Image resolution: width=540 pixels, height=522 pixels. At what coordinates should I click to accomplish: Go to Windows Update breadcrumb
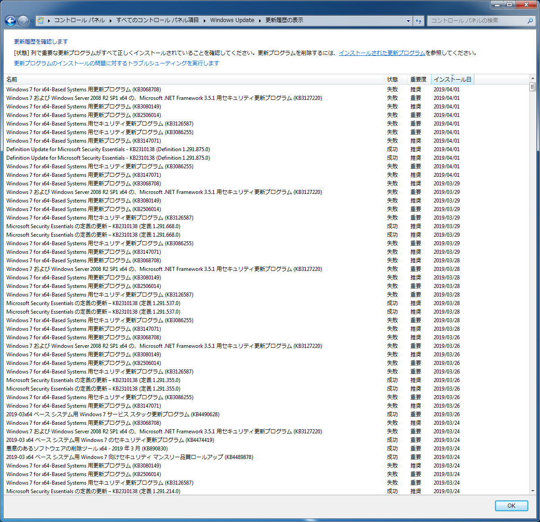(x=232, y=20)
